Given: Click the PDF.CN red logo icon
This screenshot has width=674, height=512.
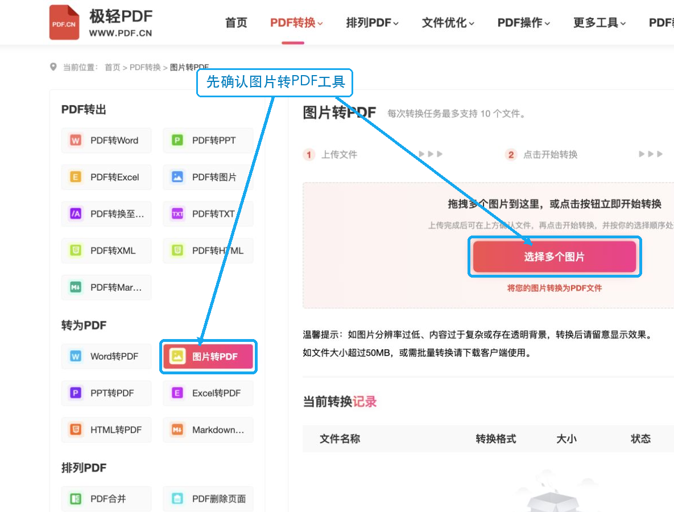Looking at the screenshot, I should pyautogui.click(x=64, y=22).
